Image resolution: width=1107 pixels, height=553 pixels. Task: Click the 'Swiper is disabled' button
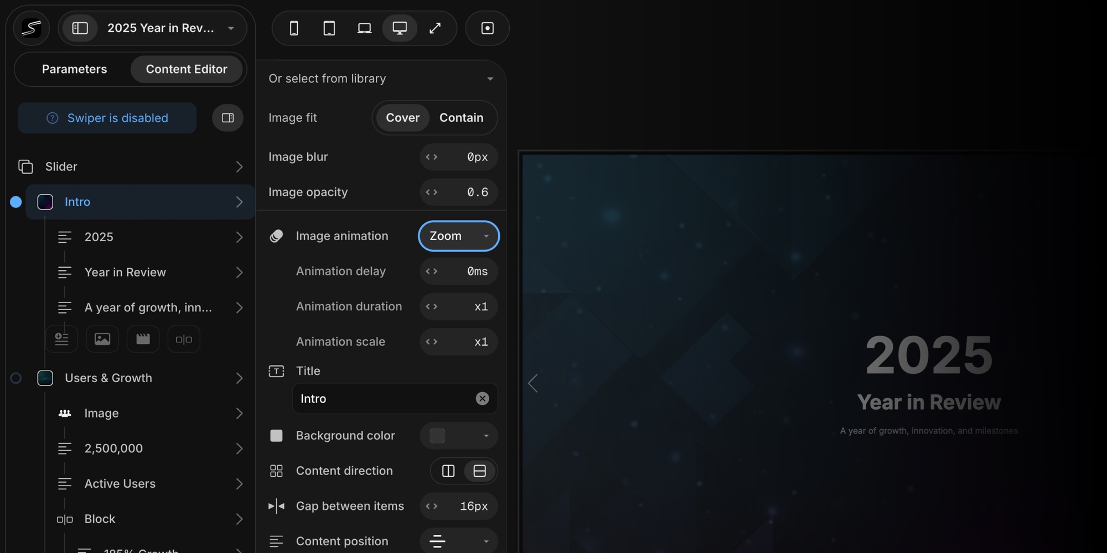pos(107,118)
